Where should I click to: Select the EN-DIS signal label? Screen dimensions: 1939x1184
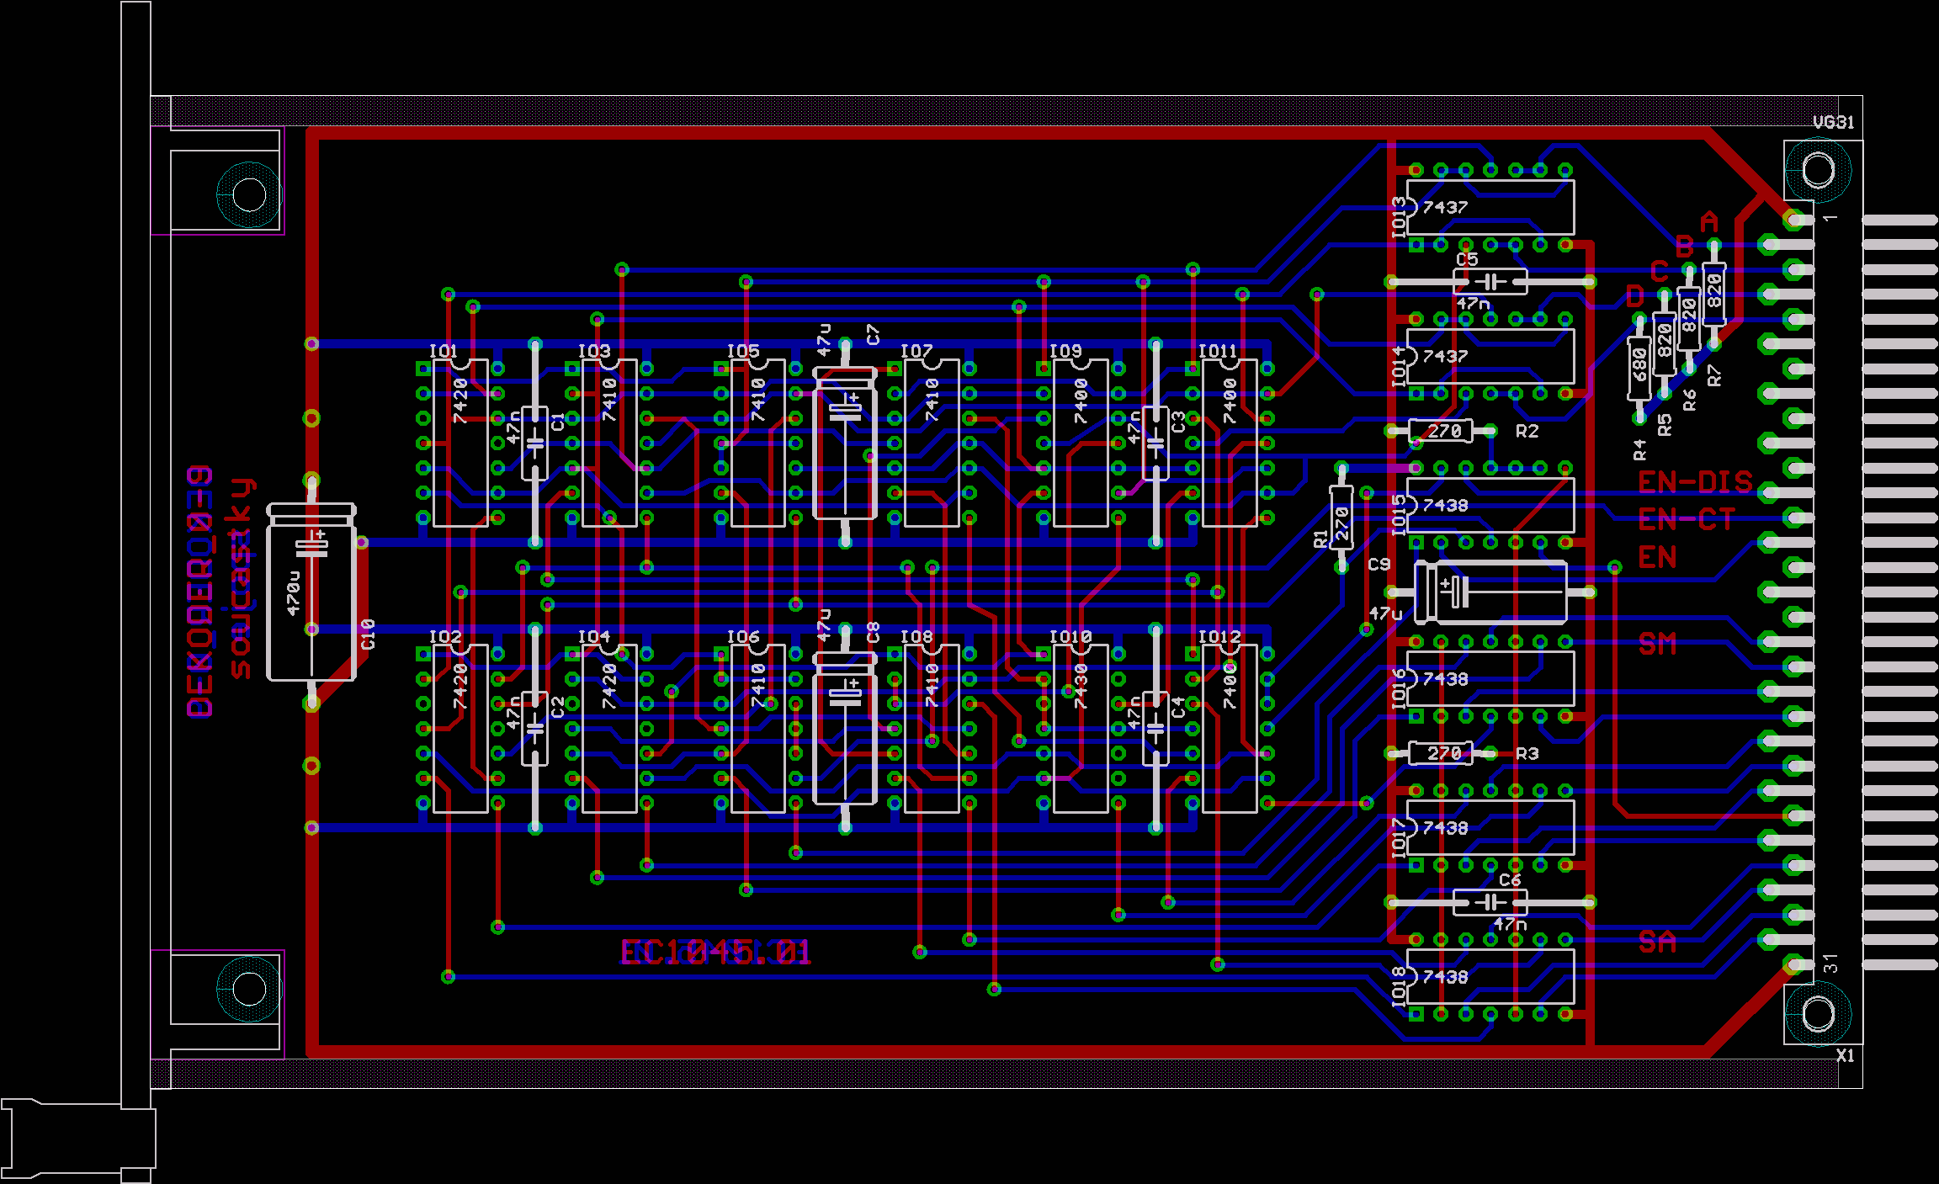(x=1695, y=482)
